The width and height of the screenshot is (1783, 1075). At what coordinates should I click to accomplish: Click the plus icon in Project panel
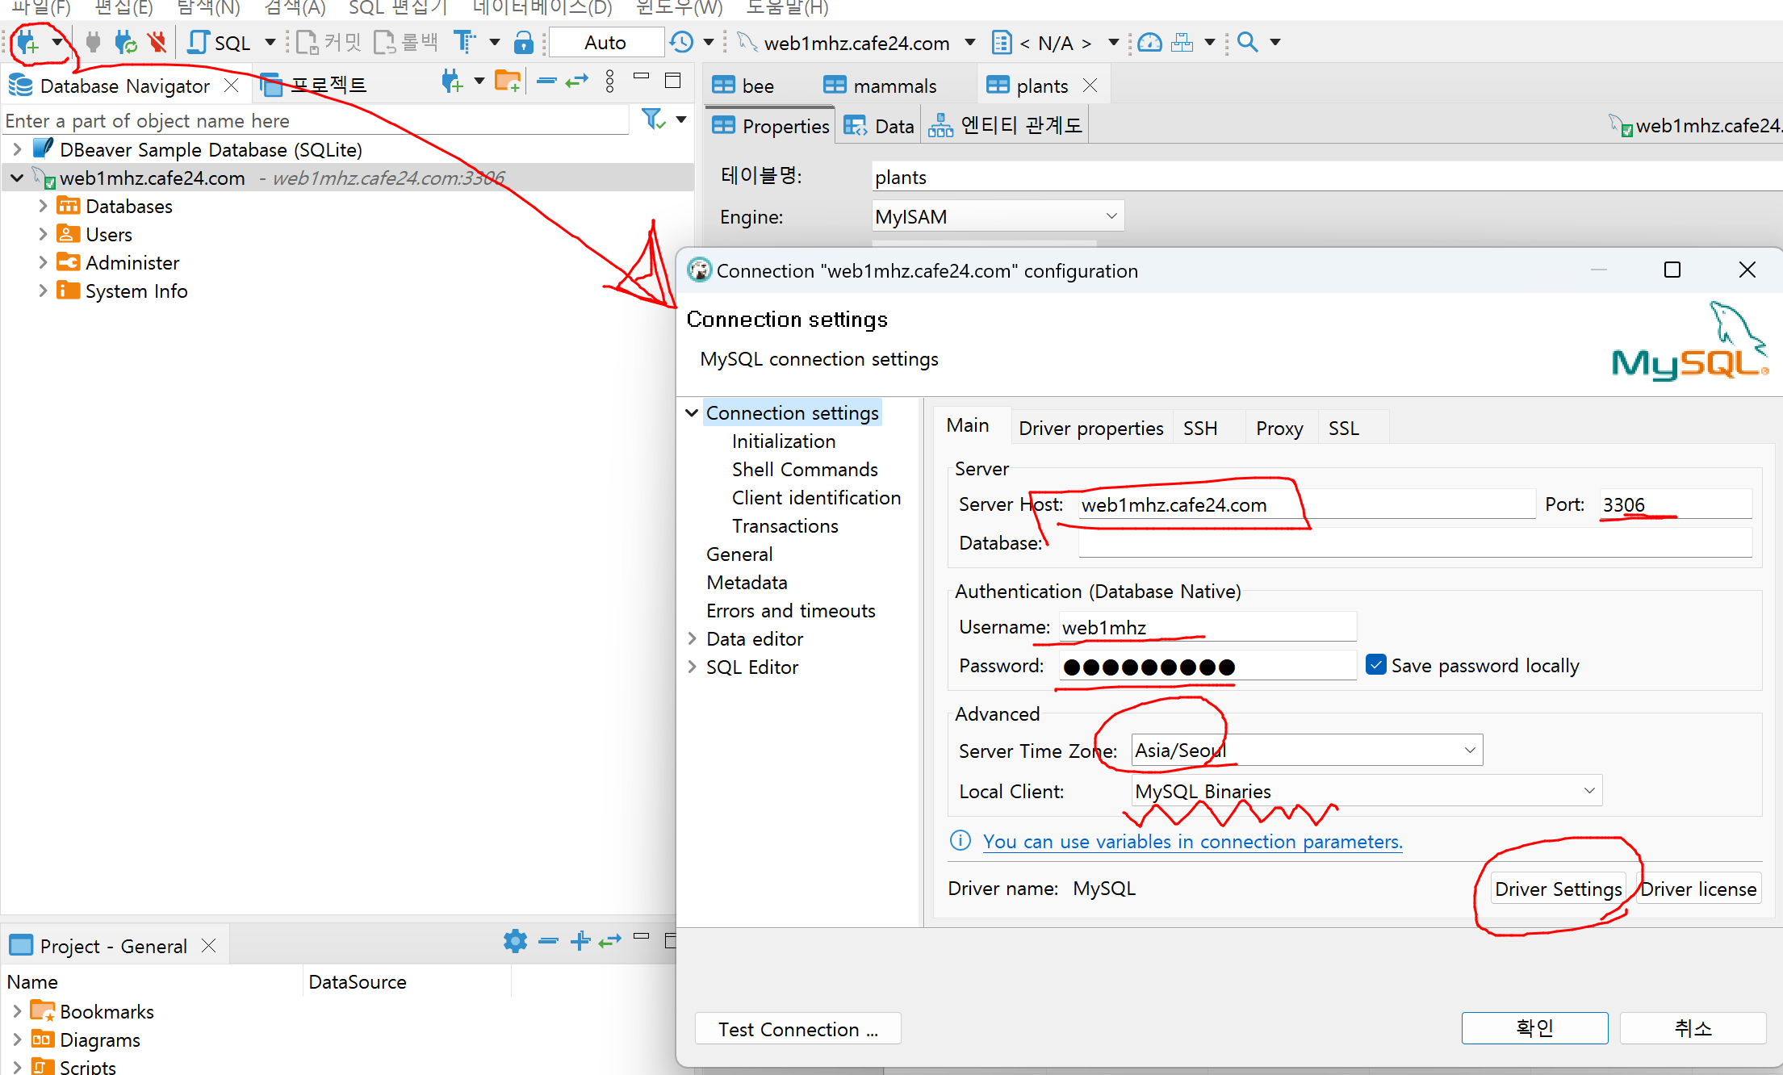580,941
